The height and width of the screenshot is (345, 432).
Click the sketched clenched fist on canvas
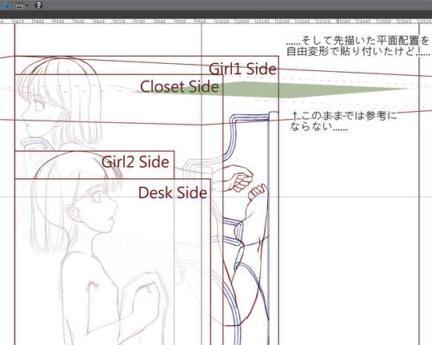click(238, 178)
